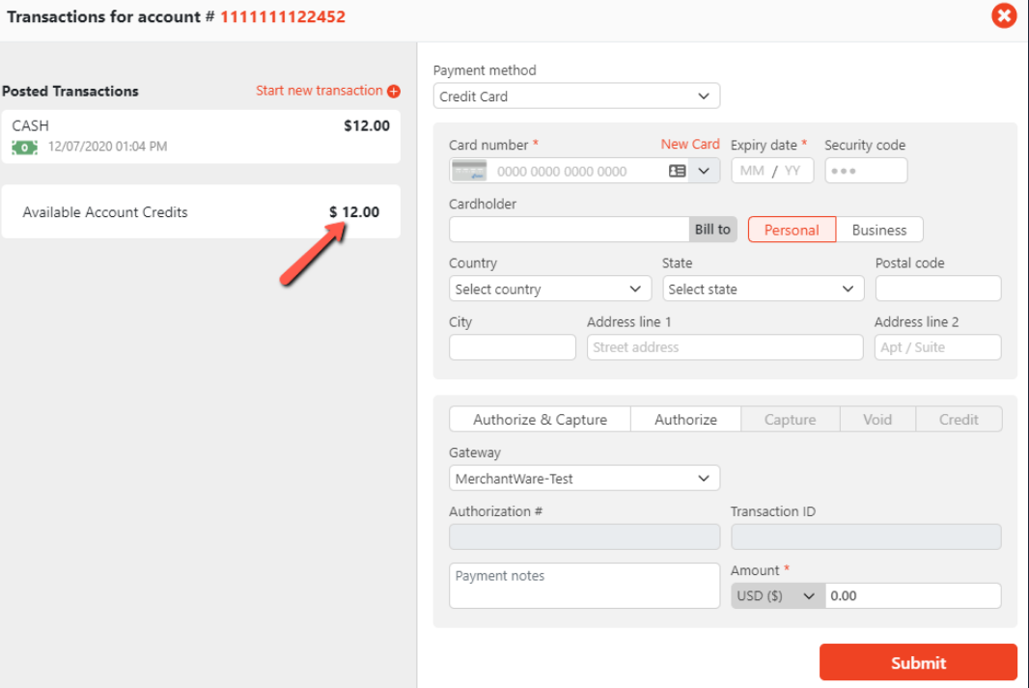
Task: Click the green cash icon on posted transaction
Action: pyautogui.click(x=24, y=148)
